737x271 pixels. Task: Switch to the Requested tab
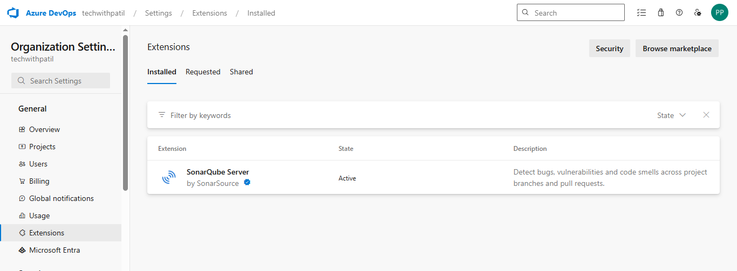(x=203, y=72)
